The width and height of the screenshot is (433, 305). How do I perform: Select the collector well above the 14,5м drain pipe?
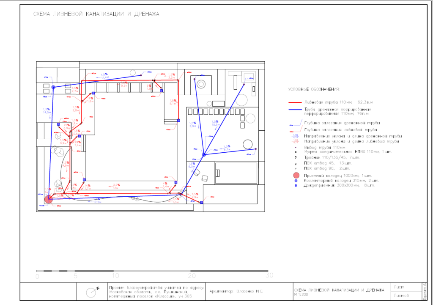tap(54, 87)
